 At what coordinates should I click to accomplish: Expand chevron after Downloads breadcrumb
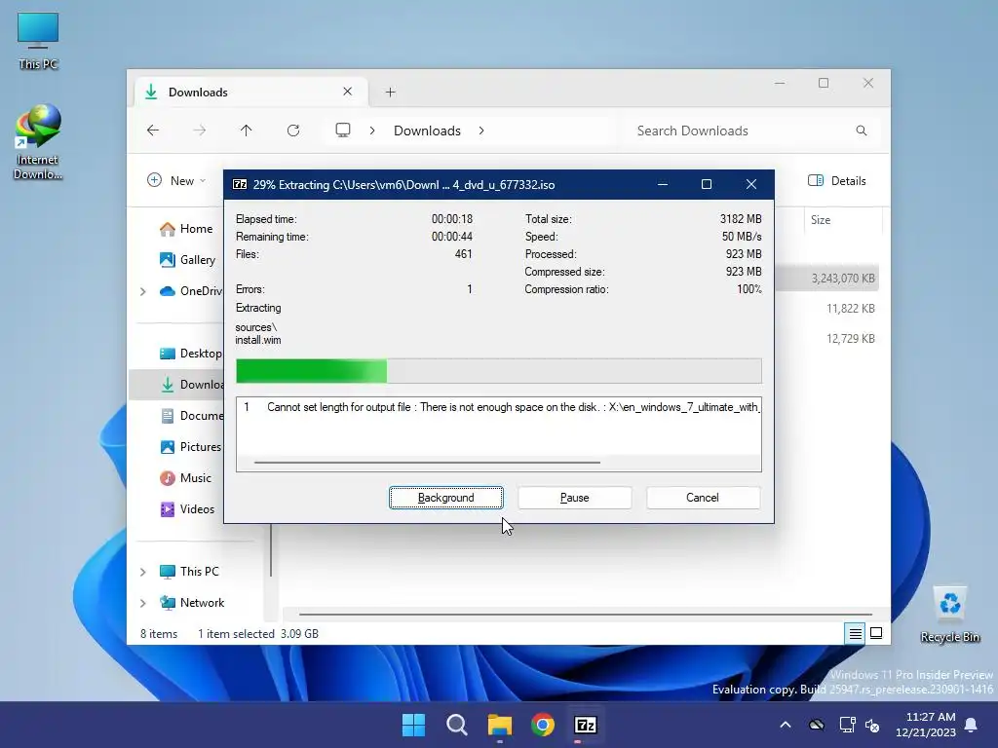click(x=481, y=131)
